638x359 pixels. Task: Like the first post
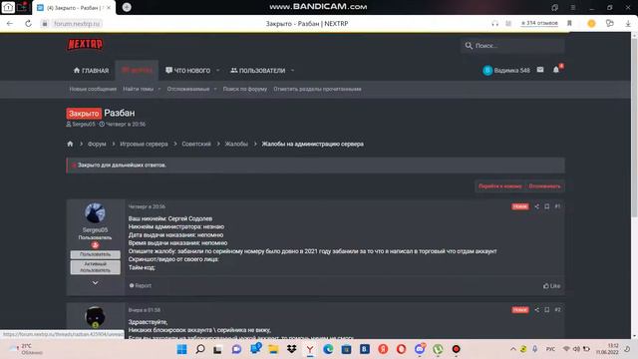coord(551,286)
